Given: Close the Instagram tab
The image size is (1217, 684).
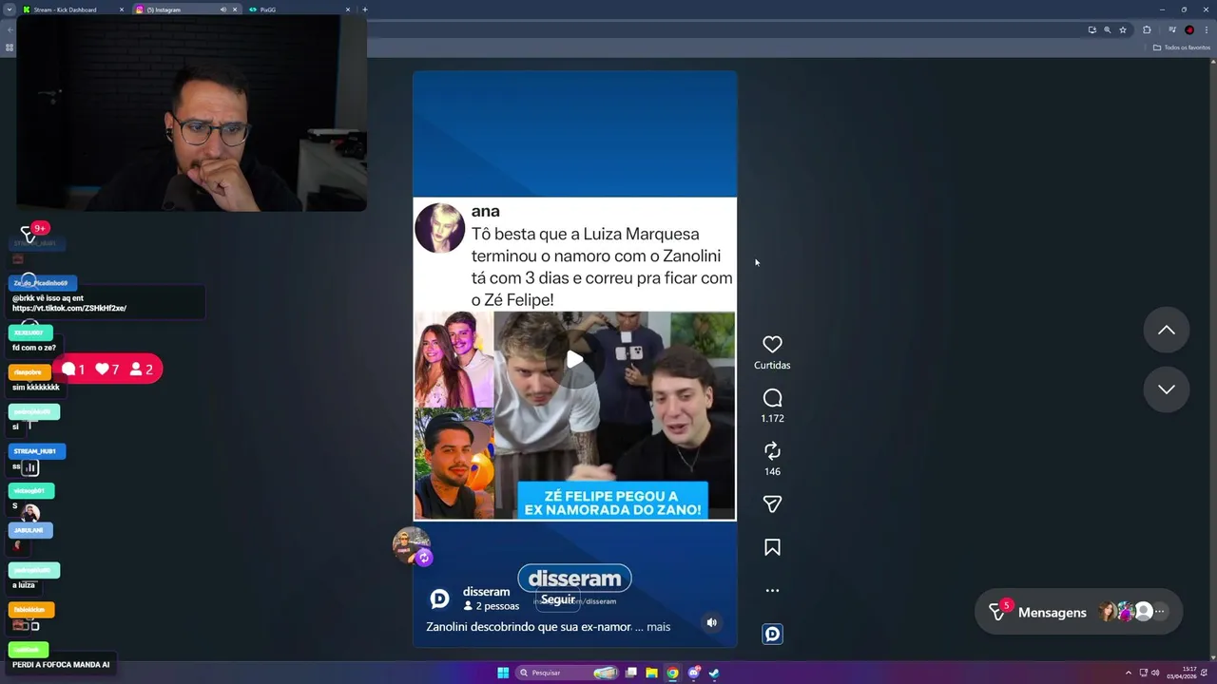Looking at the screenshot, I should point(235,9).
